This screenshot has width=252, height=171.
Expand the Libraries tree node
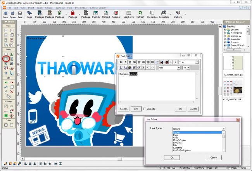pyautogui.click(x=225, y=30)
